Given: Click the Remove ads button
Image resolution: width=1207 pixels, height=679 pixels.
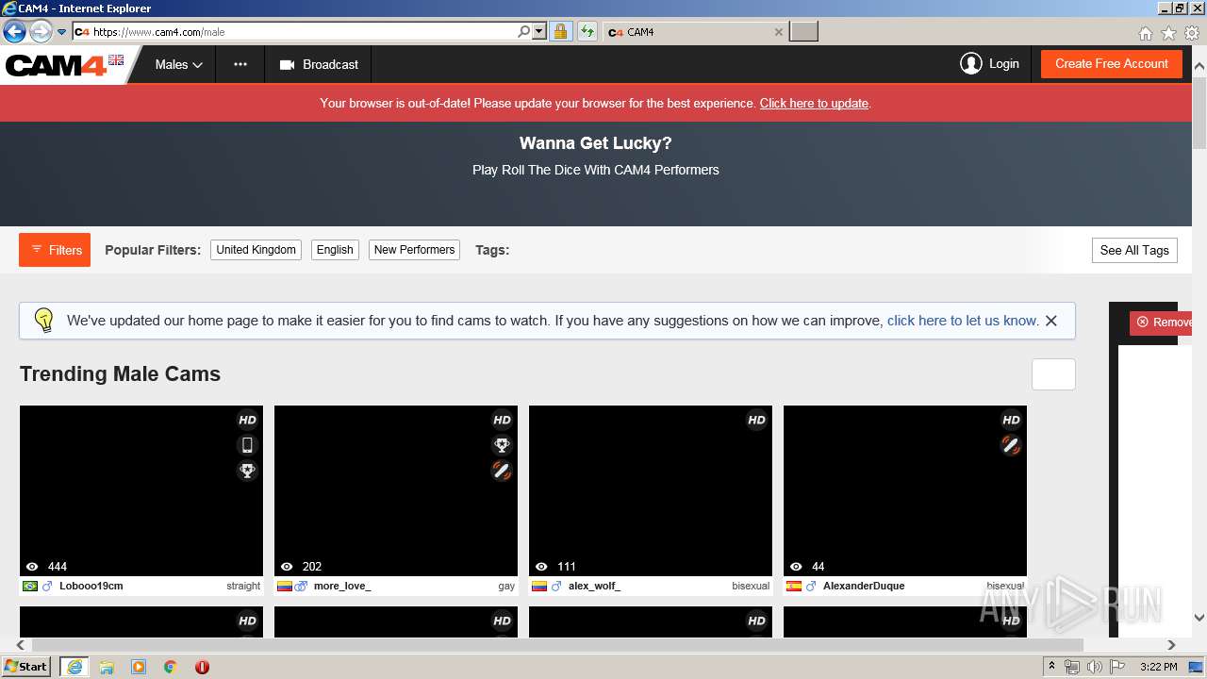Looking at the screenshot, I should 1162,323.
